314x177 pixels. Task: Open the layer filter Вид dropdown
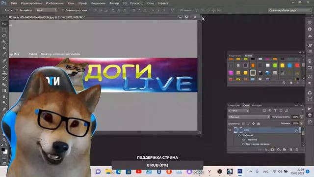tap(238, 111)
